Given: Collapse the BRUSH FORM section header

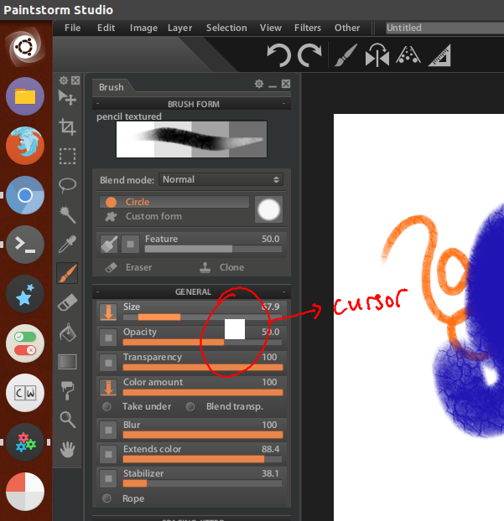Looking at the screenshot, I should (x=191, y=104).
